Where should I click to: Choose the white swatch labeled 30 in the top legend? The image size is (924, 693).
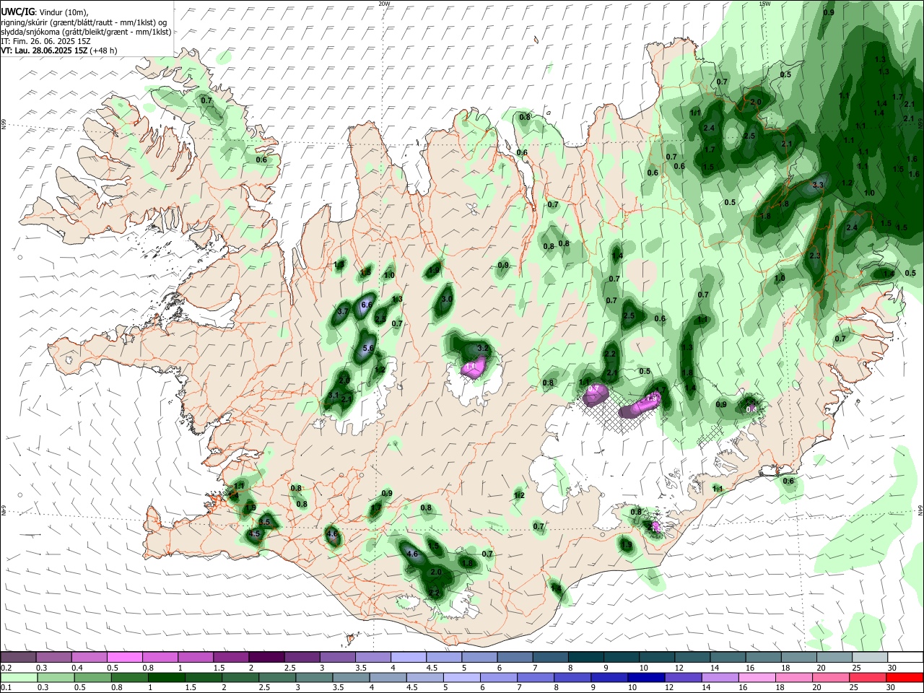905,657
